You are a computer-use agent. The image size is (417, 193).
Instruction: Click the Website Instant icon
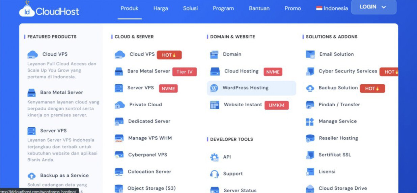click(x=215, y=105)
